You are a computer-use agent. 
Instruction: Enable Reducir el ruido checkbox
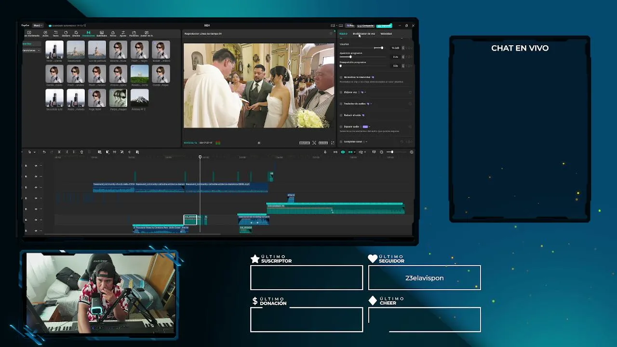(341, 115)
